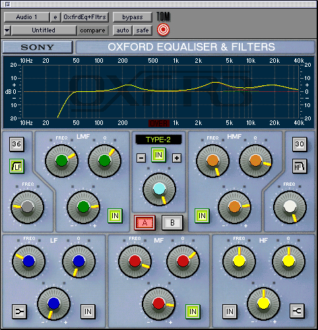Click the high filter slope 30 button
The image size is (318, 330).
(300, 144)
